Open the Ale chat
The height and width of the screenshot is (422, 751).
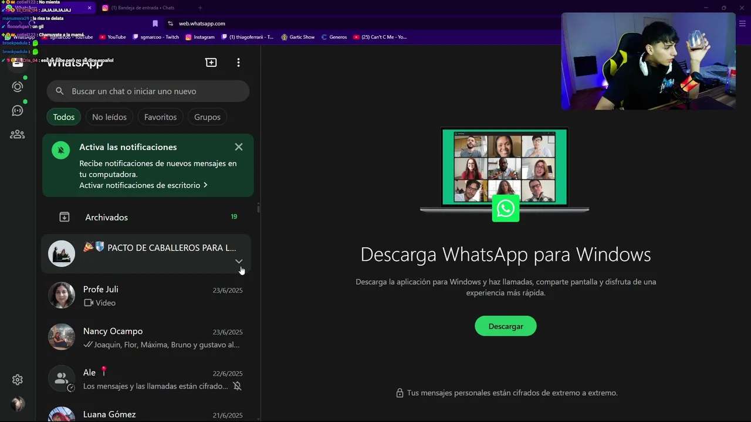146,379
